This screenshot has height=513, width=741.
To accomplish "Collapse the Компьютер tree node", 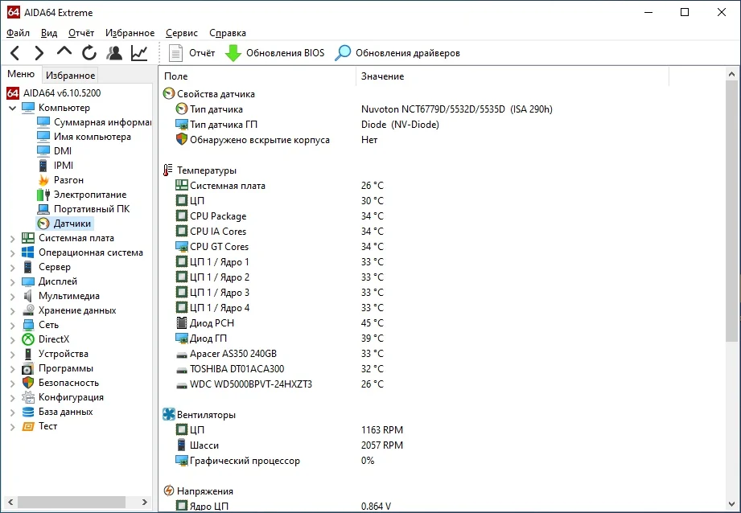I will point(12,109).
